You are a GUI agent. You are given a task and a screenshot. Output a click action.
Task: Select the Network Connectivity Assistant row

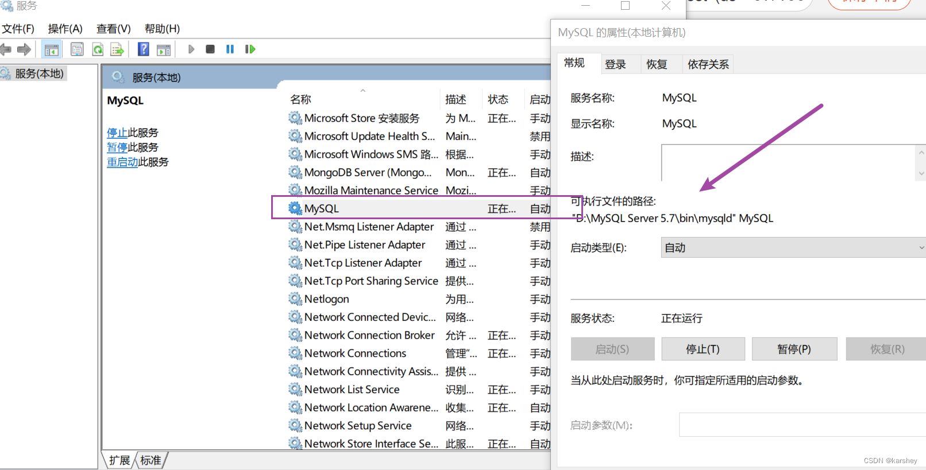coord(419,371)
